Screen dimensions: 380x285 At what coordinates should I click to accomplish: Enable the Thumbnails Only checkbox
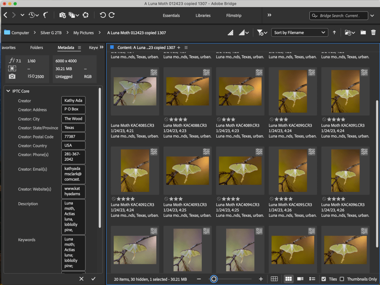point(342,279)
